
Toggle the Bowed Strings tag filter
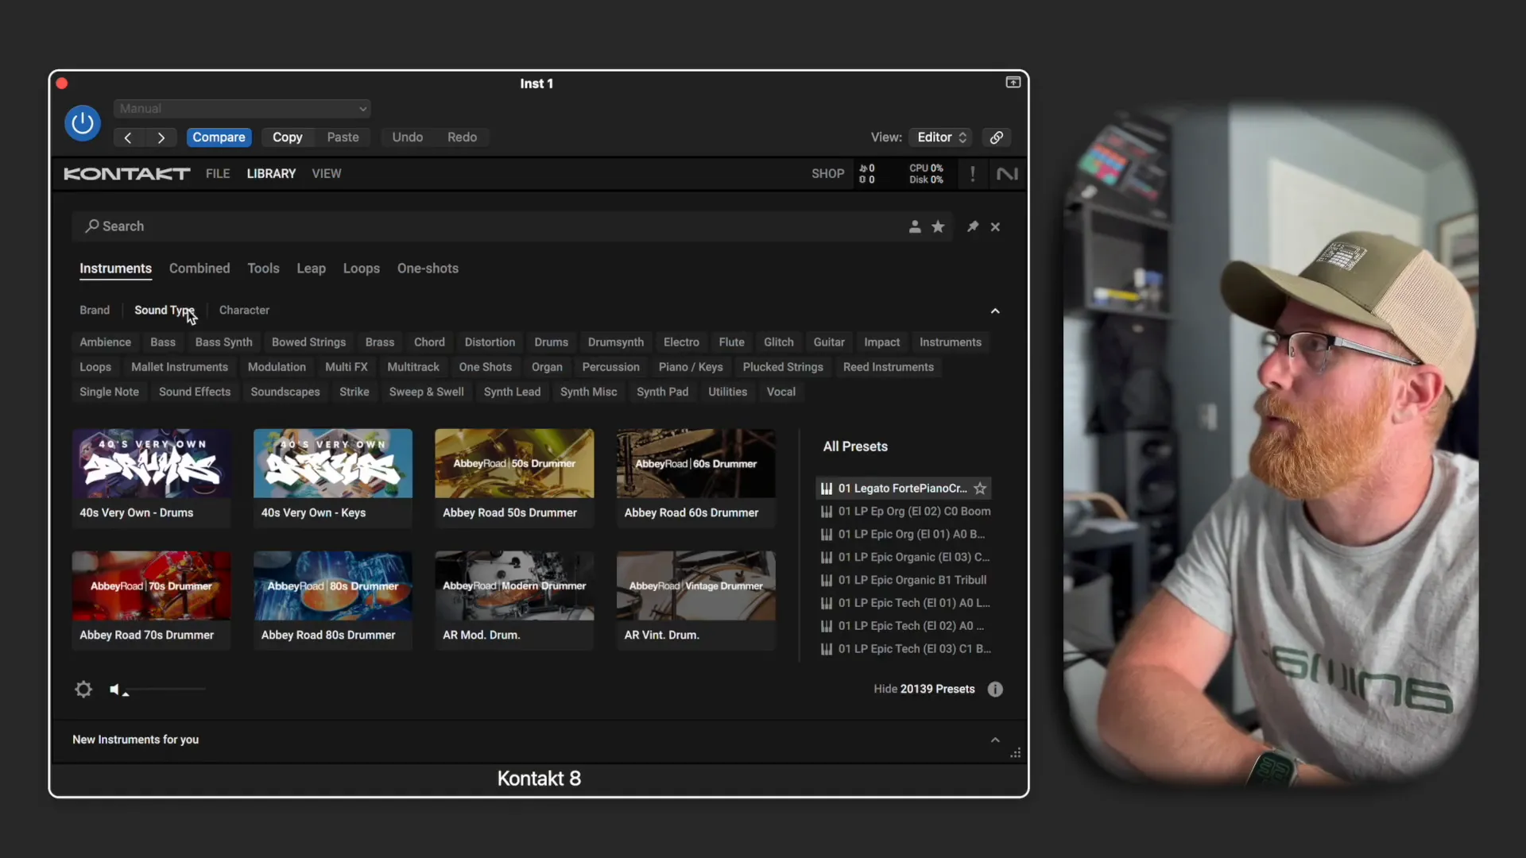tap(308, 342)
